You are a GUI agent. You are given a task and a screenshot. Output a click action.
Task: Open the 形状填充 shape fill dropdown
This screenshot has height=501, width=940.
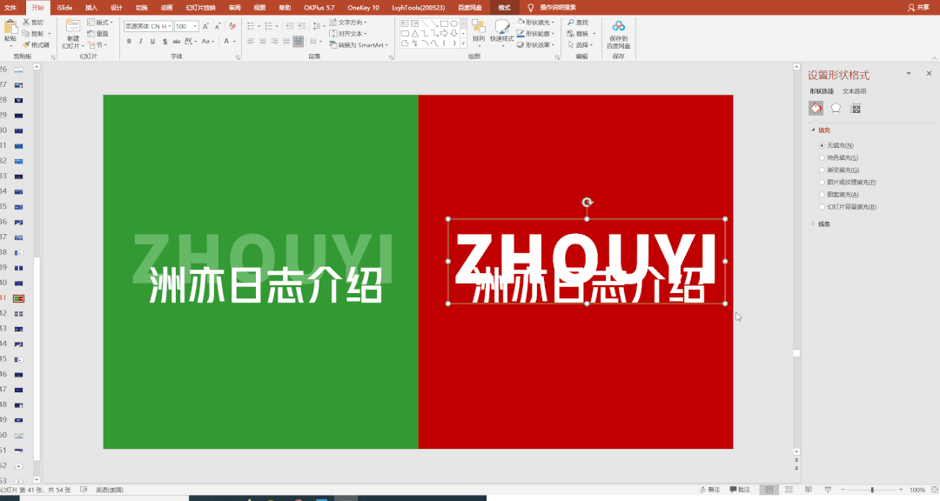(554, 22)
